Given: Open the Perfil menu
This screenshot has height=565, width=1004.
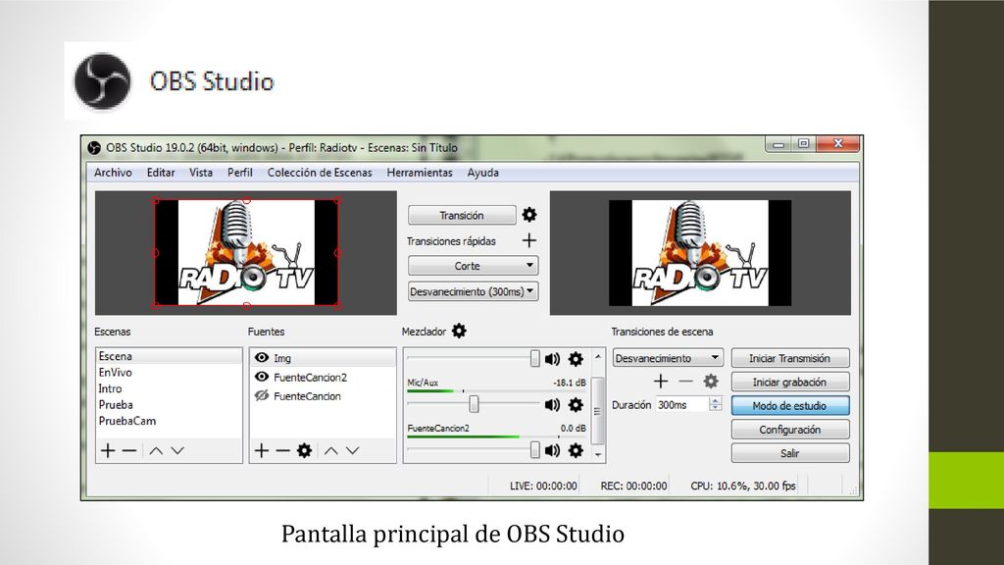Looking at the screenshot, I should tap(240, 173).
